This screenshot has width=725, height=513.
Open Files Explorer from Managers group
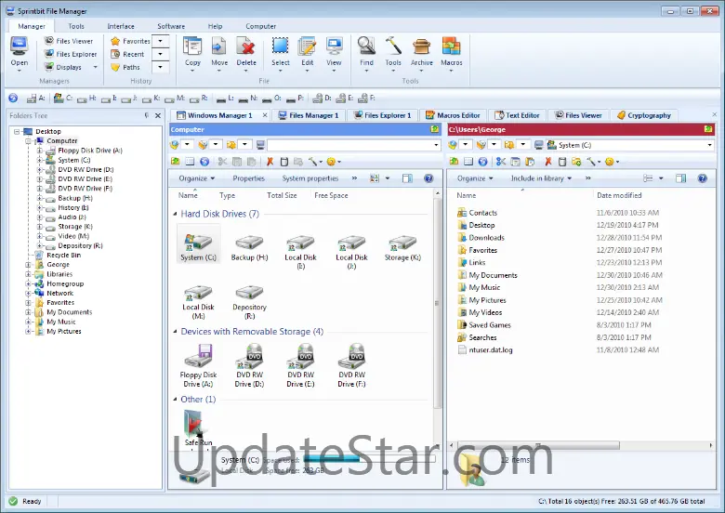coord(71,54)
